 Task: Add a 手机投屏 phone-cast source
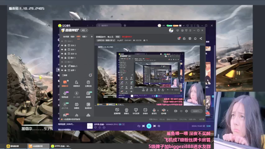click(x=136, y=111)
